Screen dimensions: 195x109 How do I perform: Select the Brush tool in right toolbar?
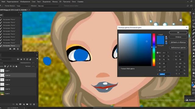[x=193, y=37]
